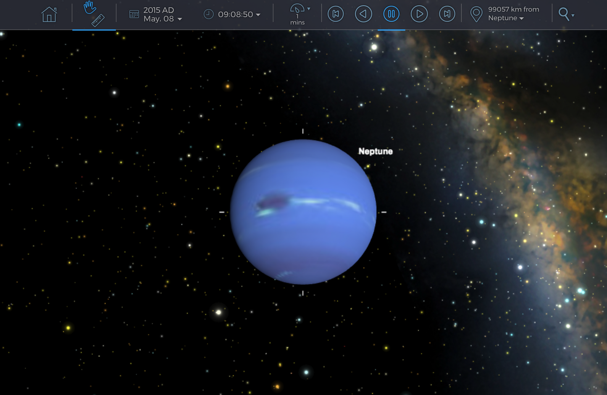Jump to the end of the time sequence
The width and height of the screenshot is (607, 395).
tap(447, 14)
